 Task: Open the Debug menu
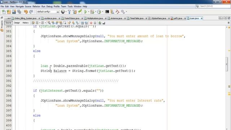[49, 6]
